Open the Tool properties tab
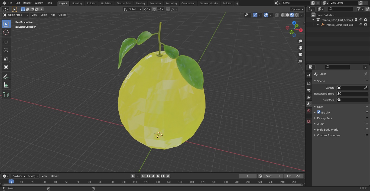This screenshot has width=370, height=191. click(x=309, y=75)
